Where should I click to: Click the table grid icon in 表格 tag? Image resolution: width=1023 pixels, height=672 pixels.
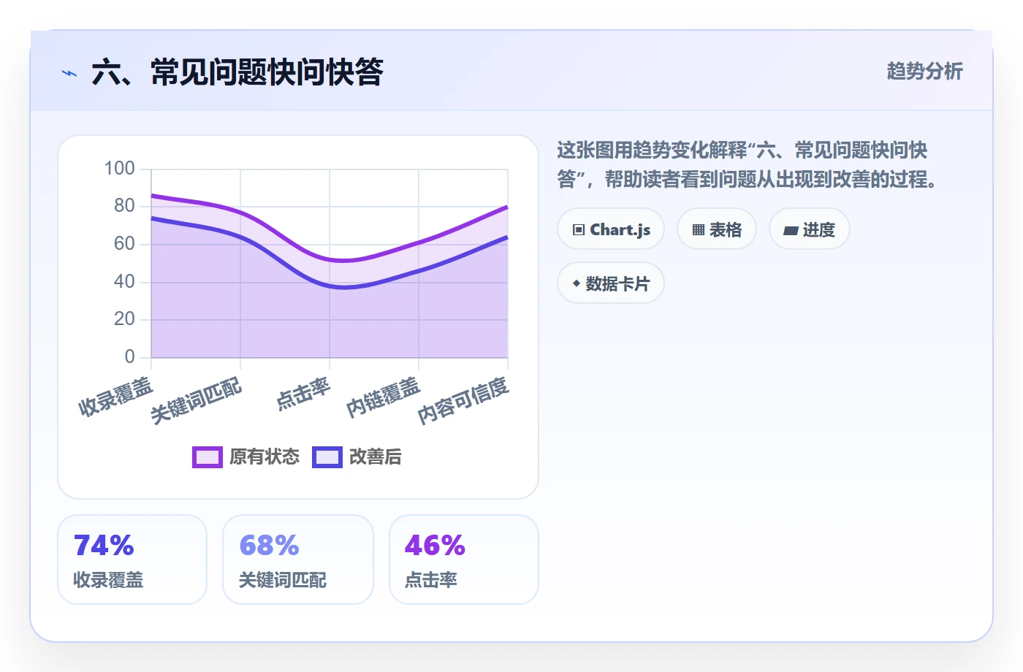tap(699, 229)
